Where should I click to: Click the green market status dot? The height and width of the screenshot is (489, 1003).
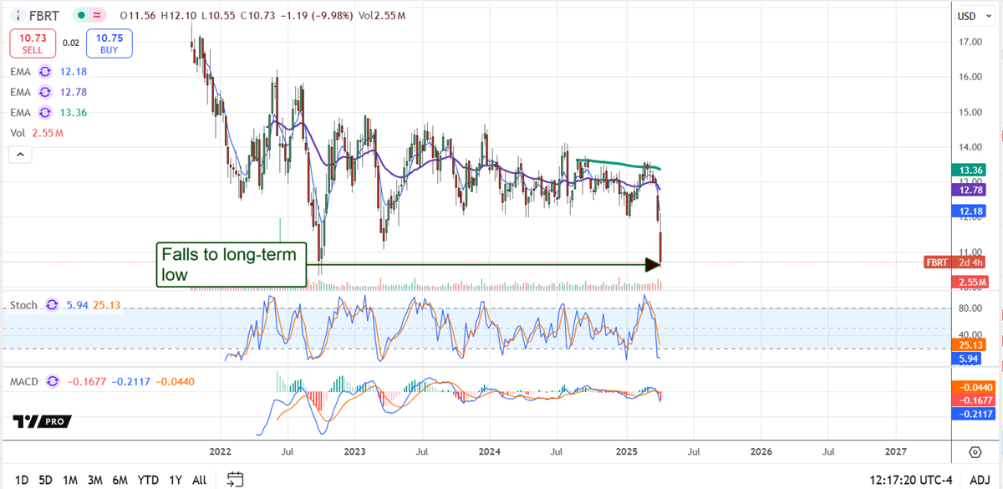click(79, 15)
